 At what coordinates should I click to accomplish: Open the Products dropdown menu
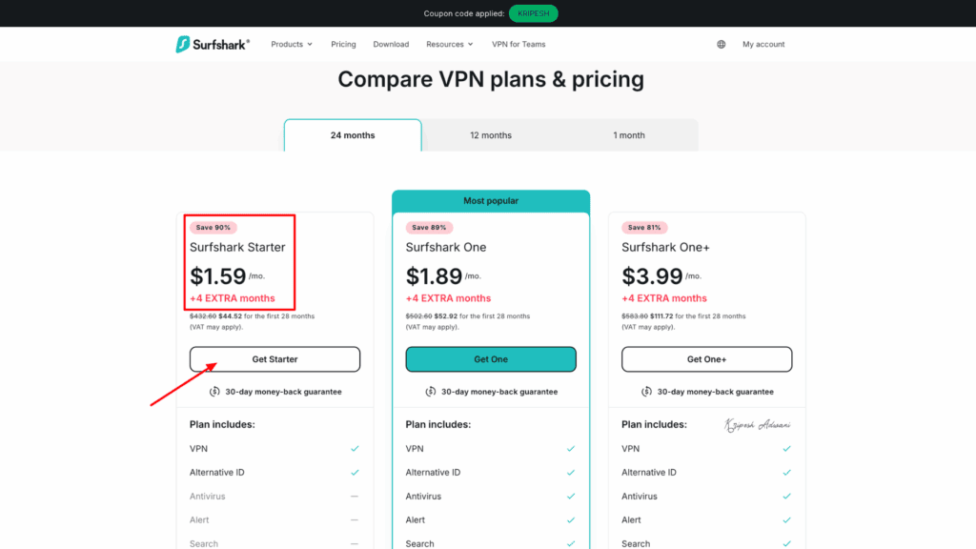tap(291, 44)
